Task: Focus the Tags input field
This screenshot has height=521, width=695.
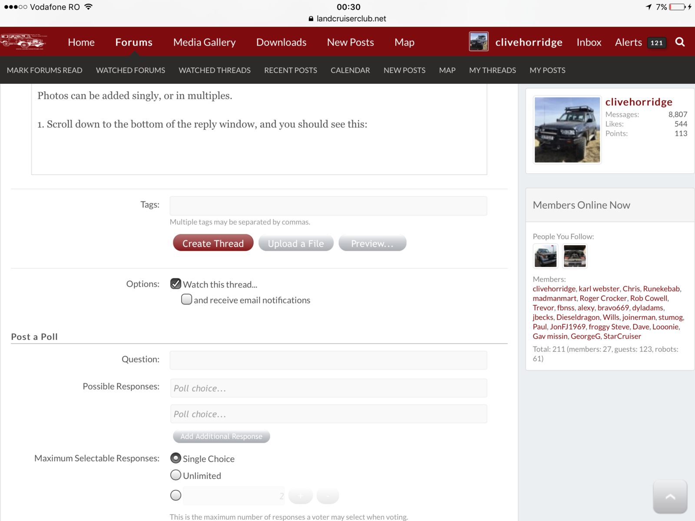Action: click(x=328, y=206)
